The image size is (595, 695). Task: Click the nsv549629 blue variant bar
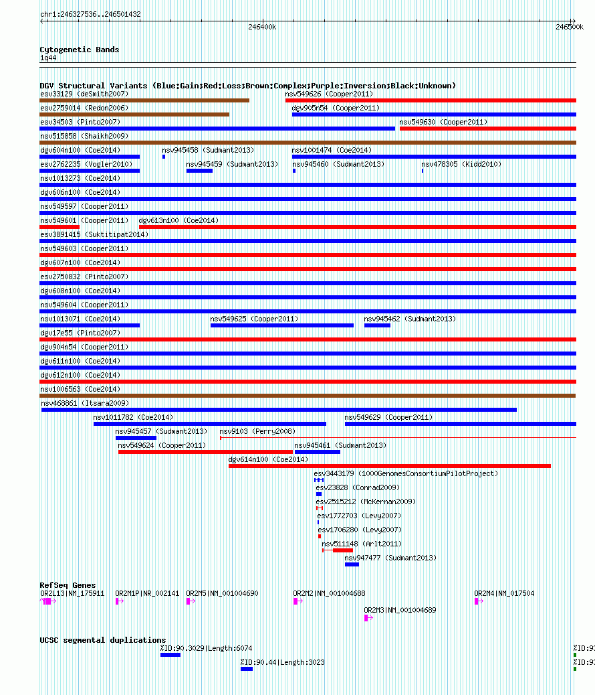(461, 424)
